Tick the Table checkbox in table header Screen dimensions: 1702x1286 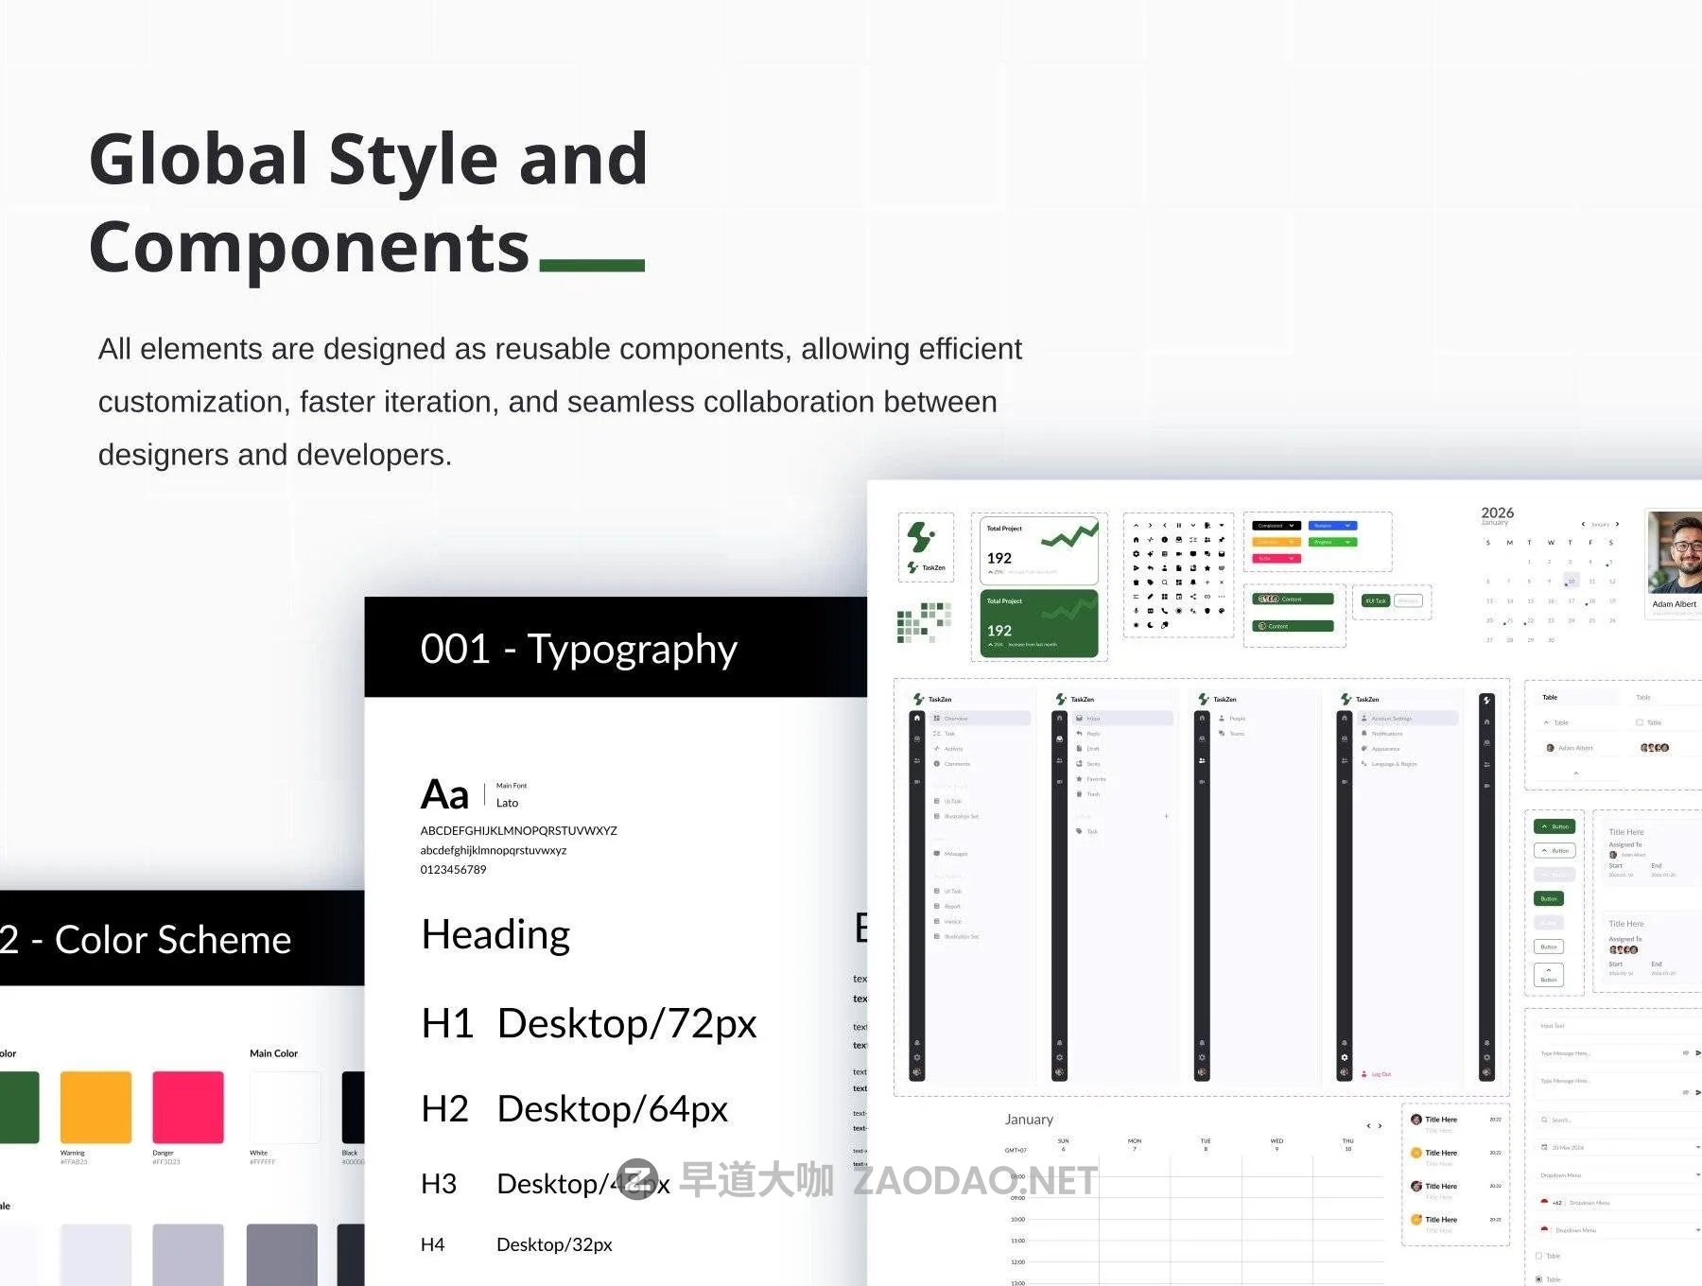(1640, 722)
